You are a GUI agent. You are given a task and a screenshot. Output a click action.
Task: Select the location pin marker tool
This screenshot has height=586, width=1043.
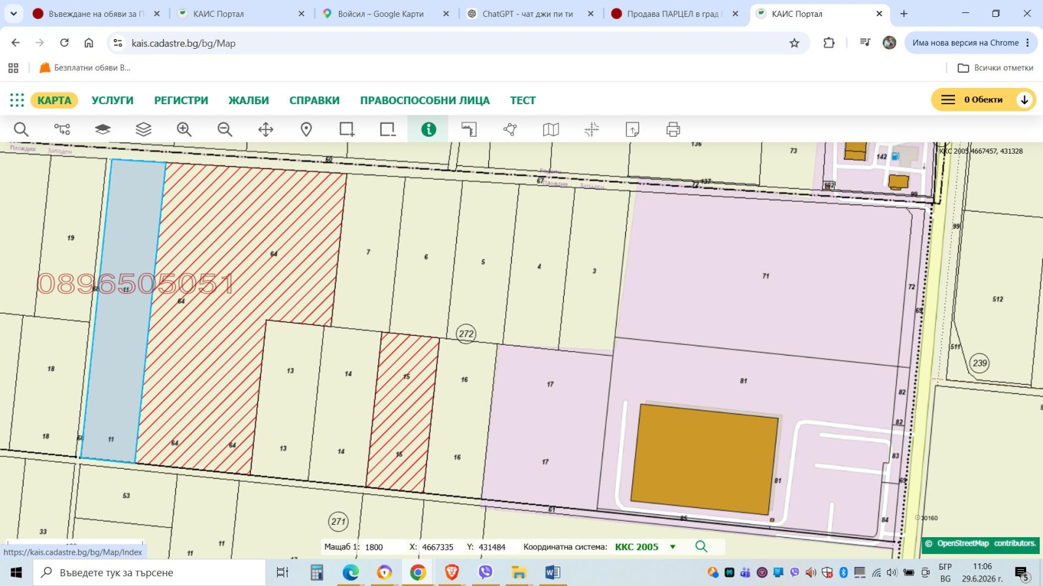pyautogui.click(x=306, y=130)
